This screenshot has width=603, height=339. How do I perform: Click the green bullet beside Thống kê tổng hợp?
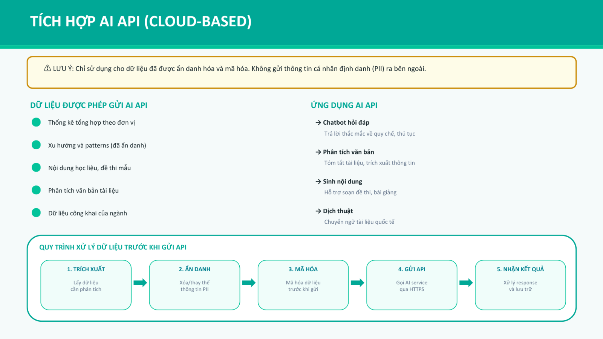(36, 122)
